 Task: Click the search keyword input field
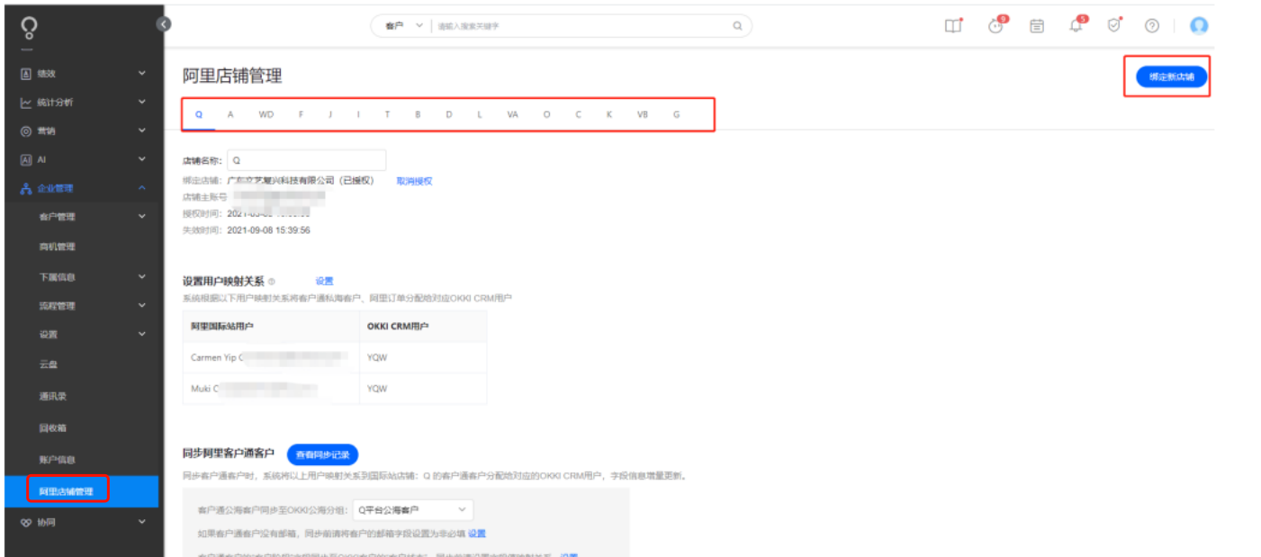pos(581,26)
